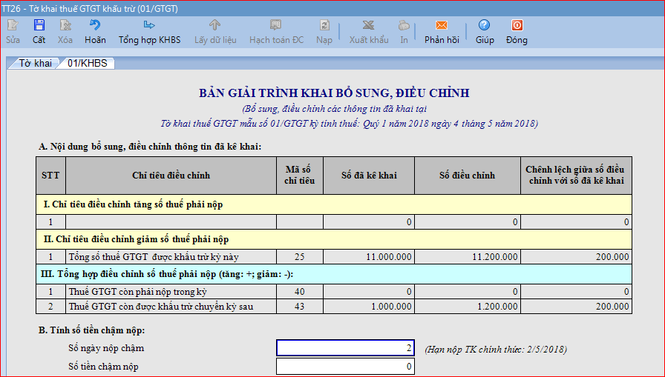Switch to the Tờ khai tab
Image resolution: width=665 pixels, height=377 pixels.
35,63
